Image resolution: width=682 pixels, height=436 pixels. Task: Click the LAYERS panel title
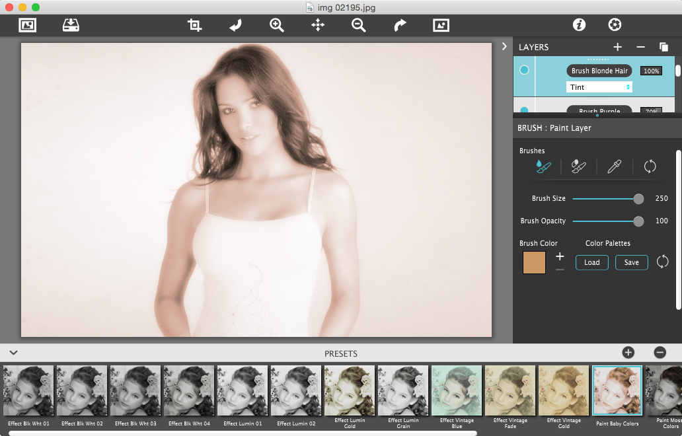[533, 47]
